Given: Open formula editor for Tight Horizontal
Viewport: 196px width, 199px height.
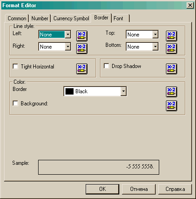Looking at the screenshot, I should pos(82,69).
